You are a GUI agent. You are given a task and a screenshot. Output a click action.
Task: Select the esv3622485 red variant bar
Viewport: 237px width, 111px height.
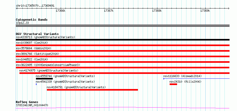[122, 68]
